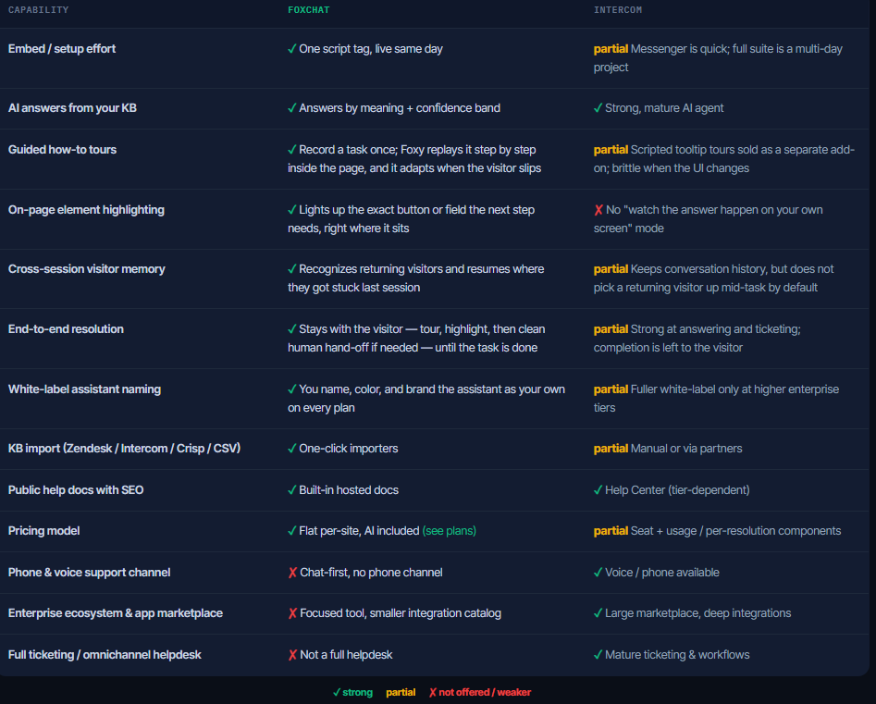Select "Public help docs with SEO" label
The image size is (876, 704).
76,490
